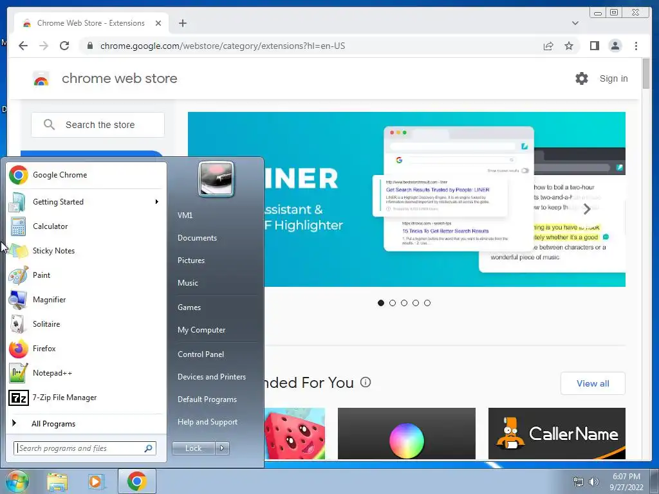Screen dimensions: 659x494
Task: Open web store settings gear
Action: (582, 78)
